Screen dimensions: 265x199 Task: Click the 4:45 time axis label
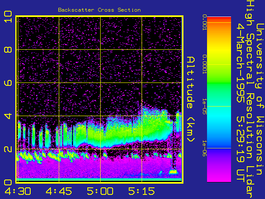click(59, 191)
